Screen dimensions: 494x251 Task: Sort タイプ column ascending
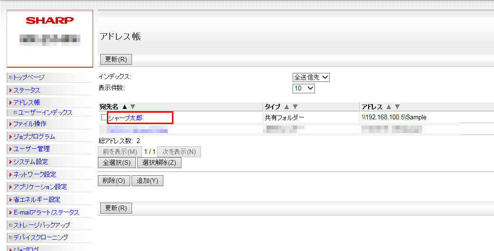[287, 107]
